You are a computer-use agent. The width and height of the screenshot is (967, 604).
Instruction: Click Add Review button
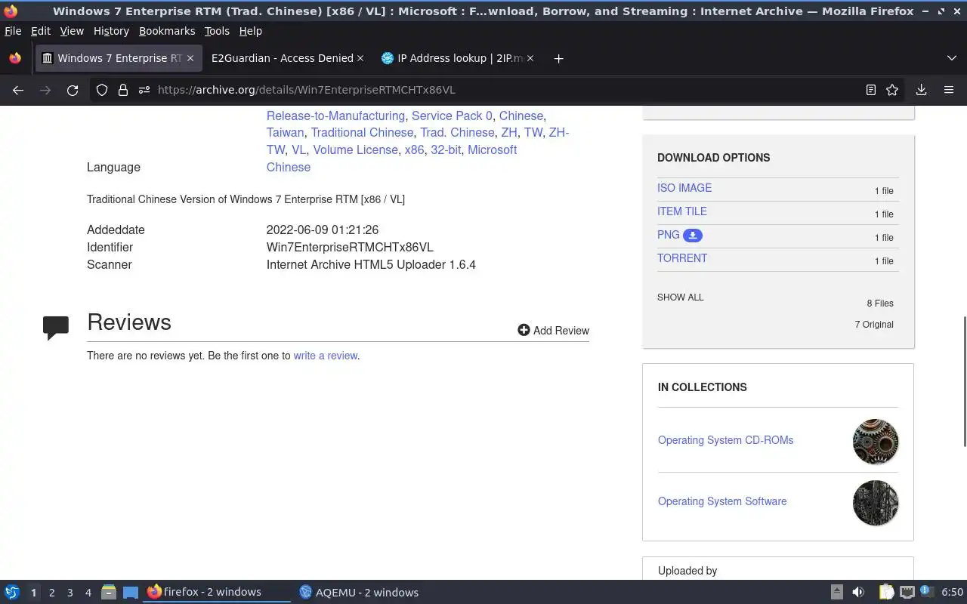coord(554,331)
